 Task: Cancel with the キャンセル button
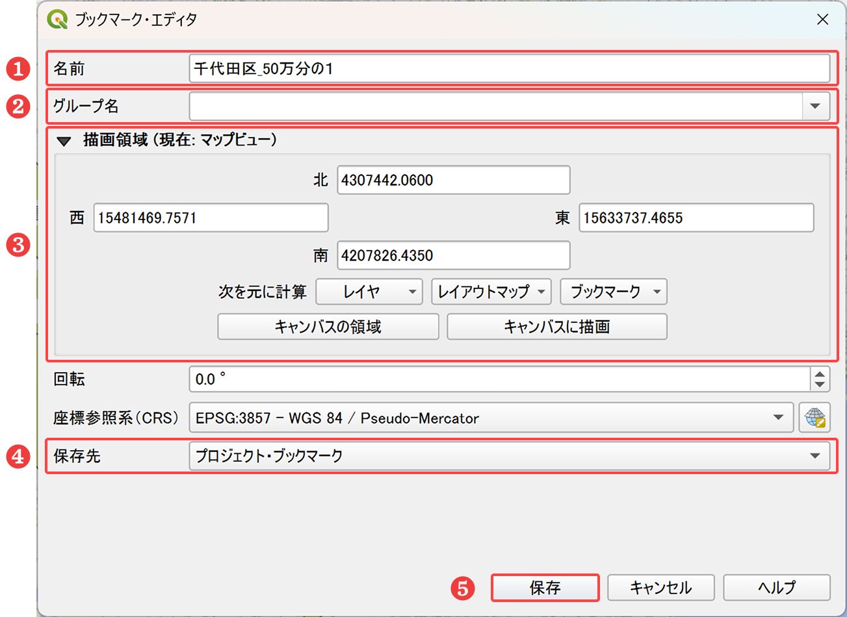tap(661, 588)
